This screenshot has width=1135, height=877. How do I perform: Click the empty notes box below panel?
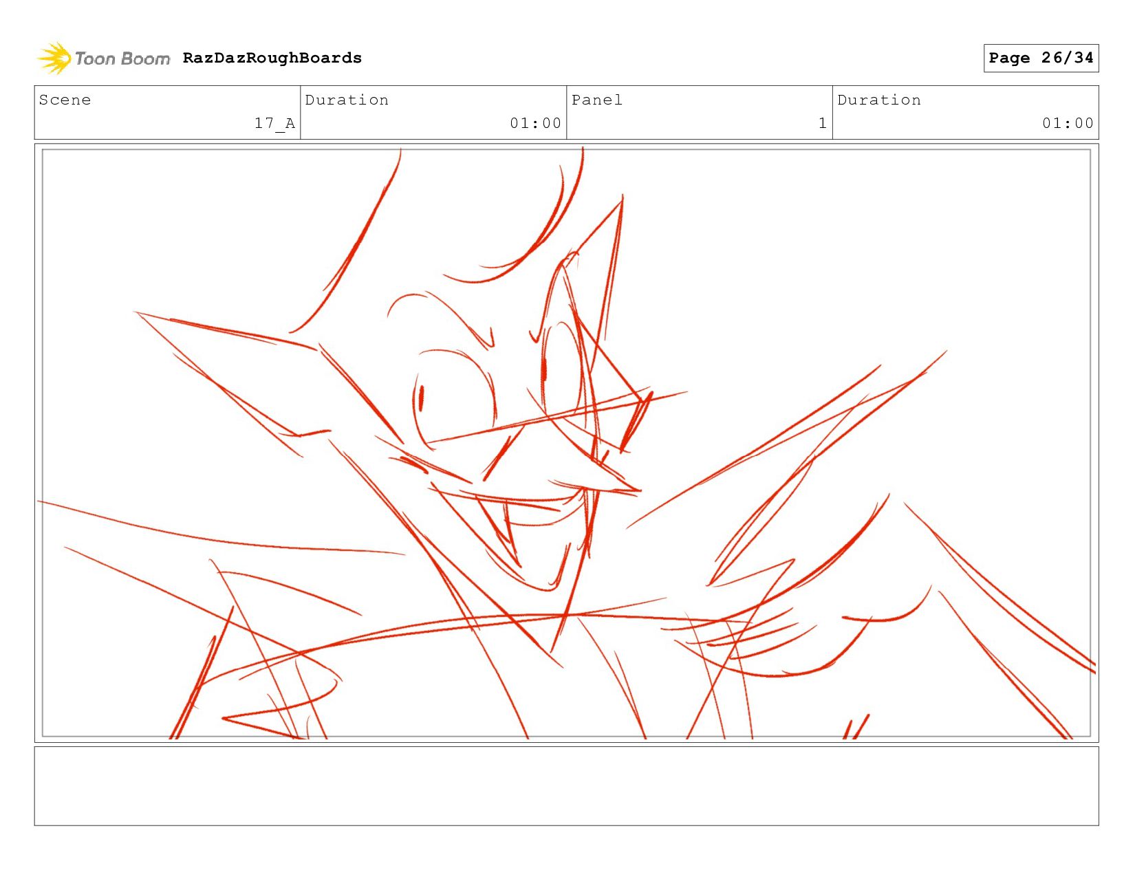click(567, 786)
